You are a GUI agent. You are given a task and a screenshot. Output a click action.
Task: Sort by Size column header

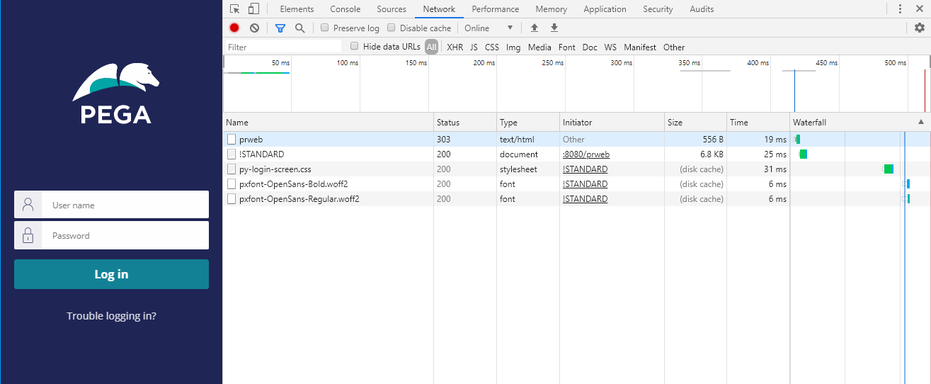pyautogui.click(x=695, y=123)
